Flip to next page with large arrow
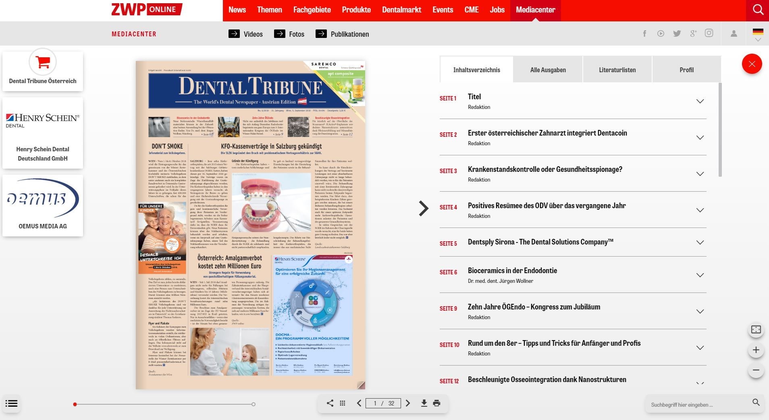Image resolution: width=769 pixels, height=420 pixels. pyautogui.click(x=423, y=208)
